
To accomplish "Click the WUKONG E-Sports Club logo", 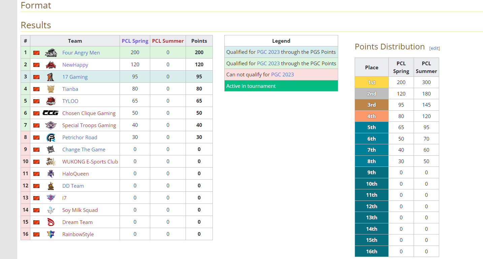I will point(51,162).
